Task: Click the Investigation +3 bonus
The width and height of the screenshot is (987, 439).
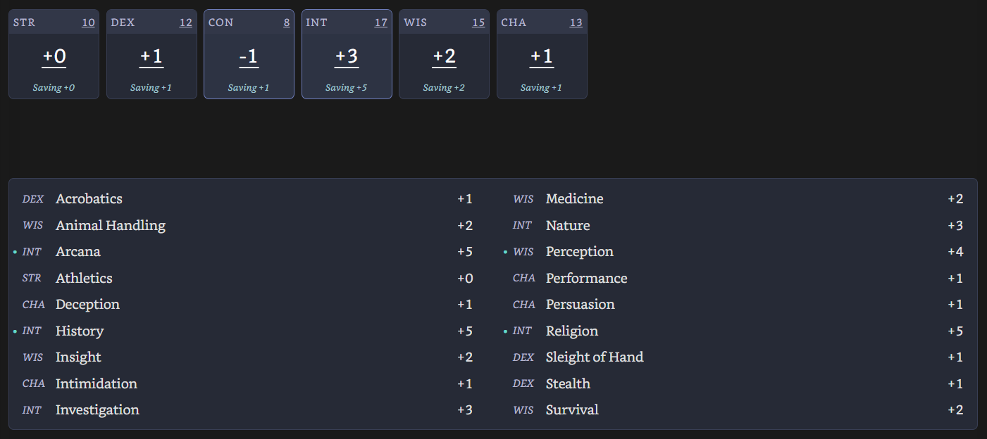Action: [464, 410]
